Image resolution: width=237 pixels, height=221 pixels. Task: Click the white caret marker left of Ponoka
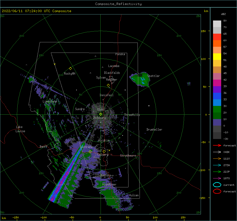[x=95, y=56]
